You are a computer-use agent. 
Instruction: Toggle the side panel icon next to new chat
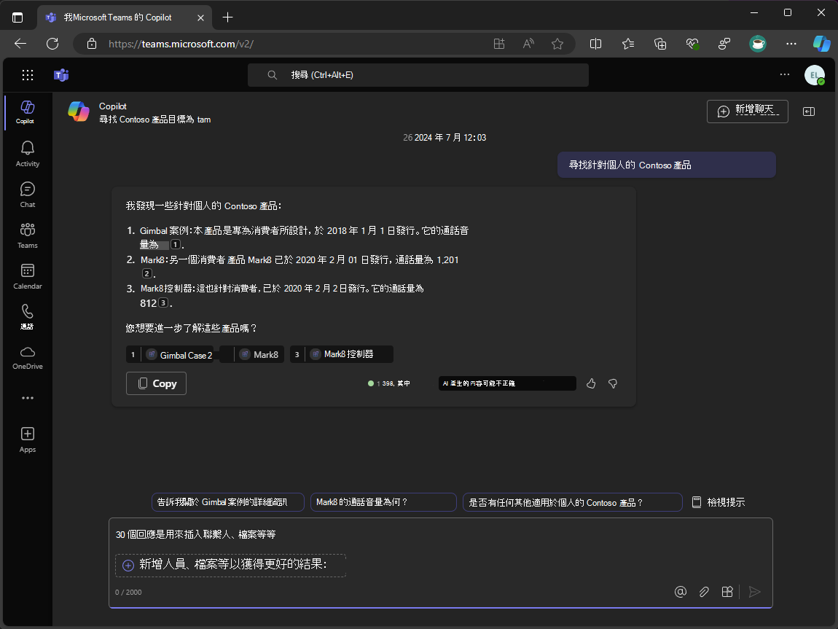tap(809, 112)
